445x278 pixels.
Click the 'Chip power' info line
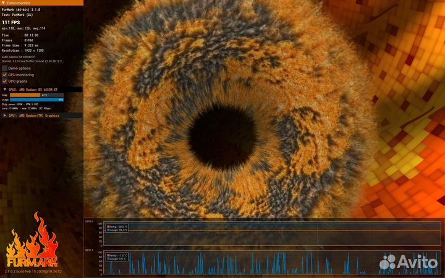20,104
